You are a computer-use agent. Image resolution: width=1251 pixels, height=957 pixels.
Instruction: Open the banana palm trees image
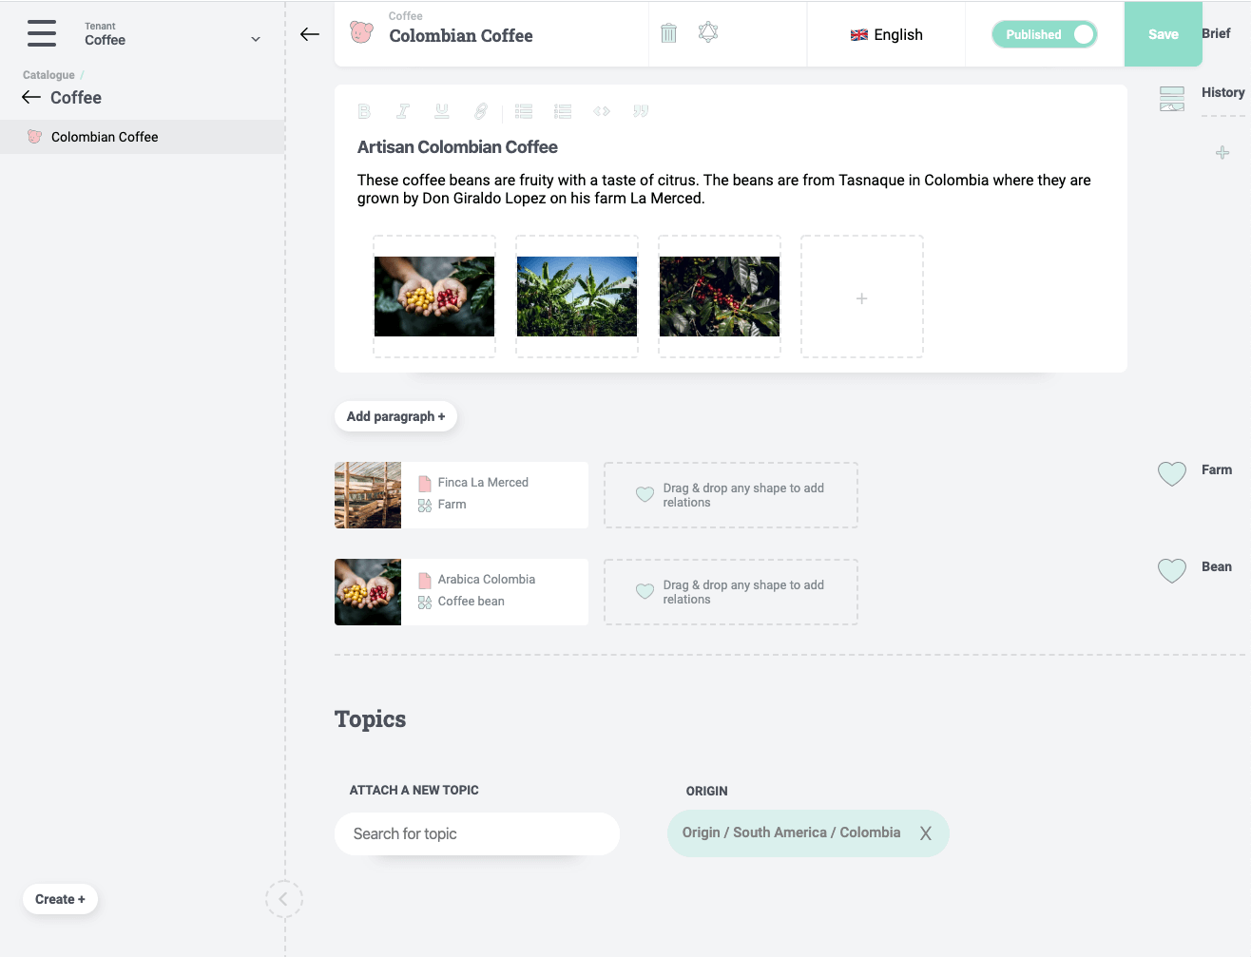577,297
